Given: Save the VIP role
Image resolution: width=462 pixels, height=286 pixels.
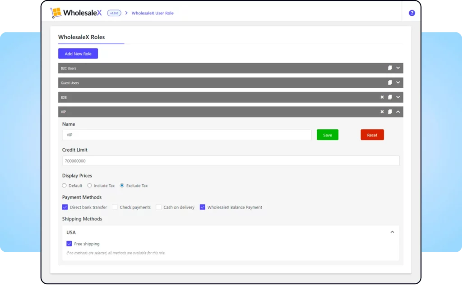Looking at the screenshot, I should click(328, 135).
